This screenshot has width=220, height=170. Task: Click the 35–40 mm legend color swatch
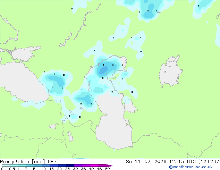point(86,165)
